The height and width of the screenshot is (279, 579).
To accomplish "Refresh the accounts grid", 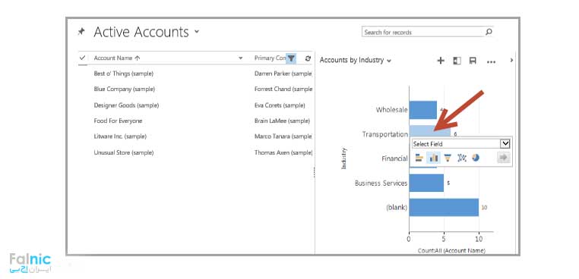I will coord(308,58).
